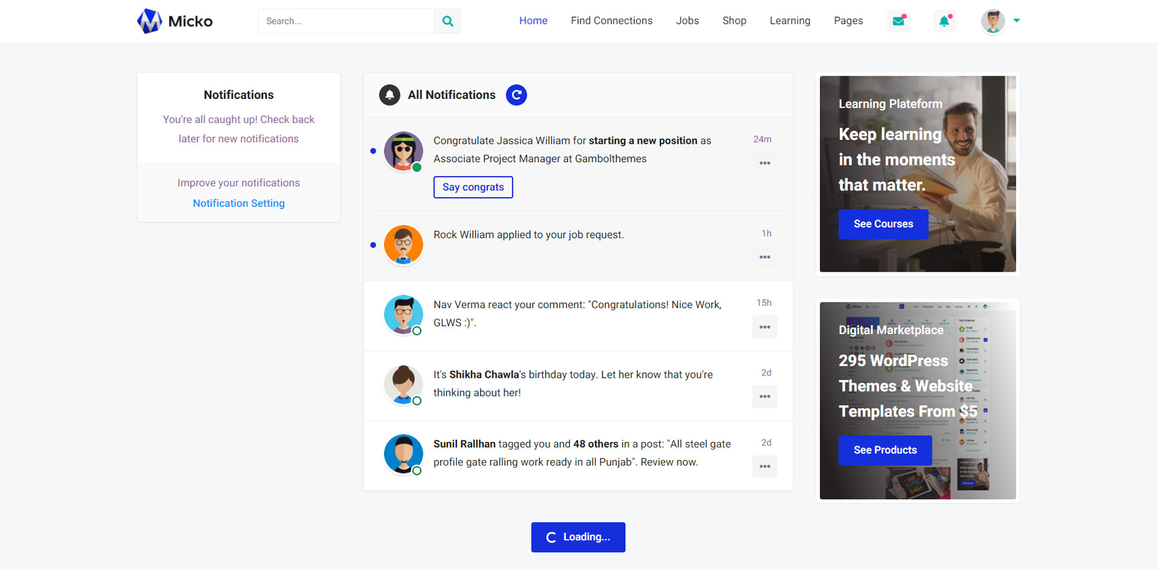Open the messages envelope icon
The width and height of the screenshot is (1158, 570).
(898, 21)
